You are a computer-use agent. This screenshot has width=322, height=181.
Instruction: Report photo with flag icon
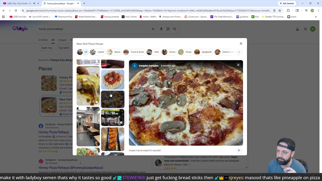click(239, 151)
